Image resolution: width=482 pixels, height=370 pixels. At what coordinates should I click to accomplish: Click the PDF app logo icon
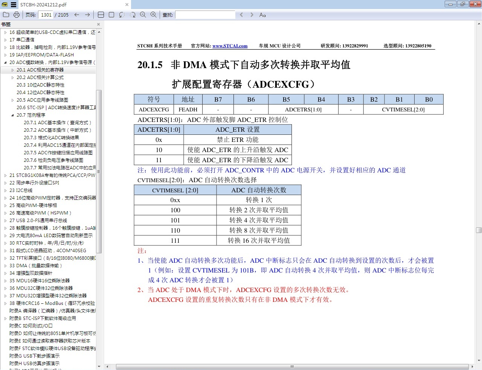click(5, 5)
